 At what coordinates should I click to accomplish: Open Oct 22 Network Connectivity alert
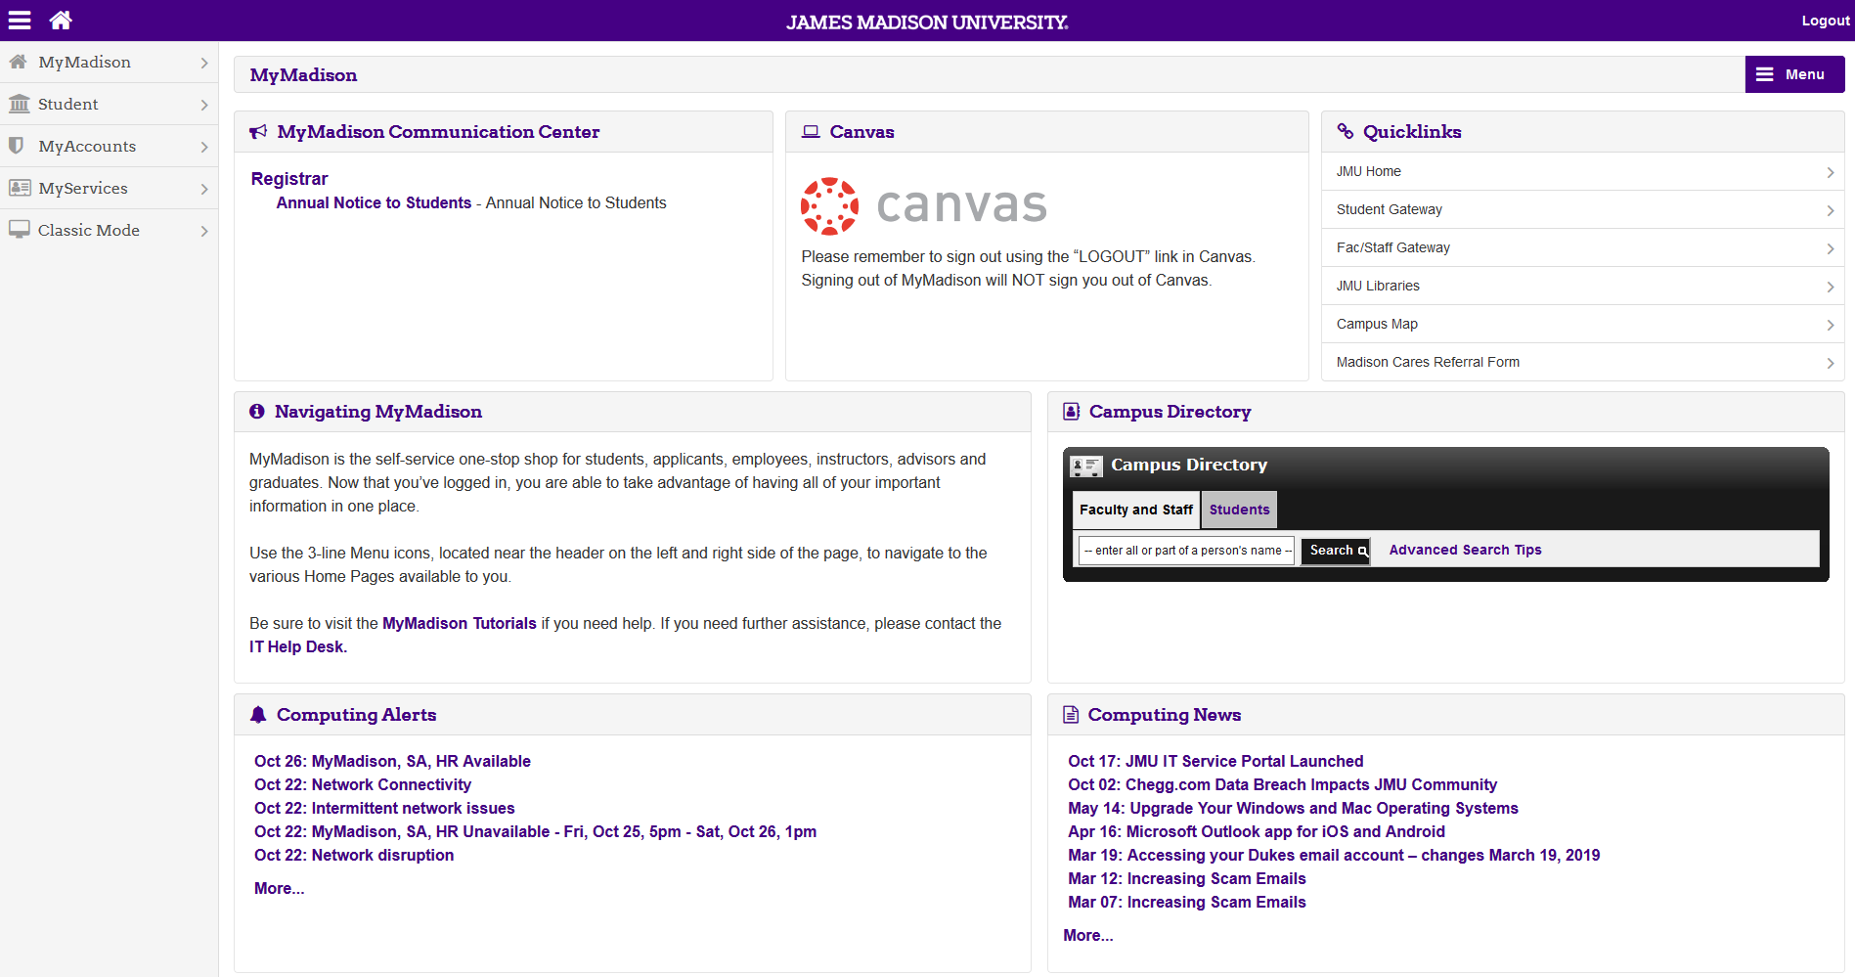363,784
